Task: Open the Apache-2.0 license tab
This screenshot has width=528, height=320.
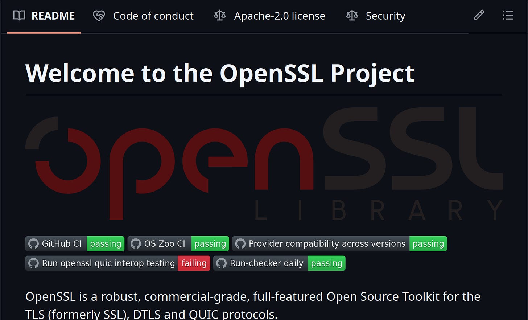Action: click(269, 16)
